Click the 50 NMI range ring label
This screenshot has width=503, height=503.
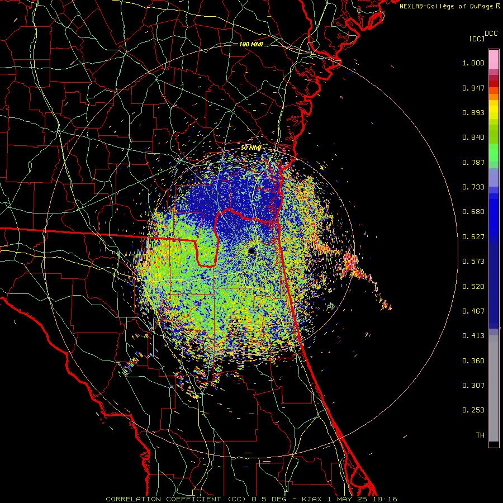click(251, 148)
